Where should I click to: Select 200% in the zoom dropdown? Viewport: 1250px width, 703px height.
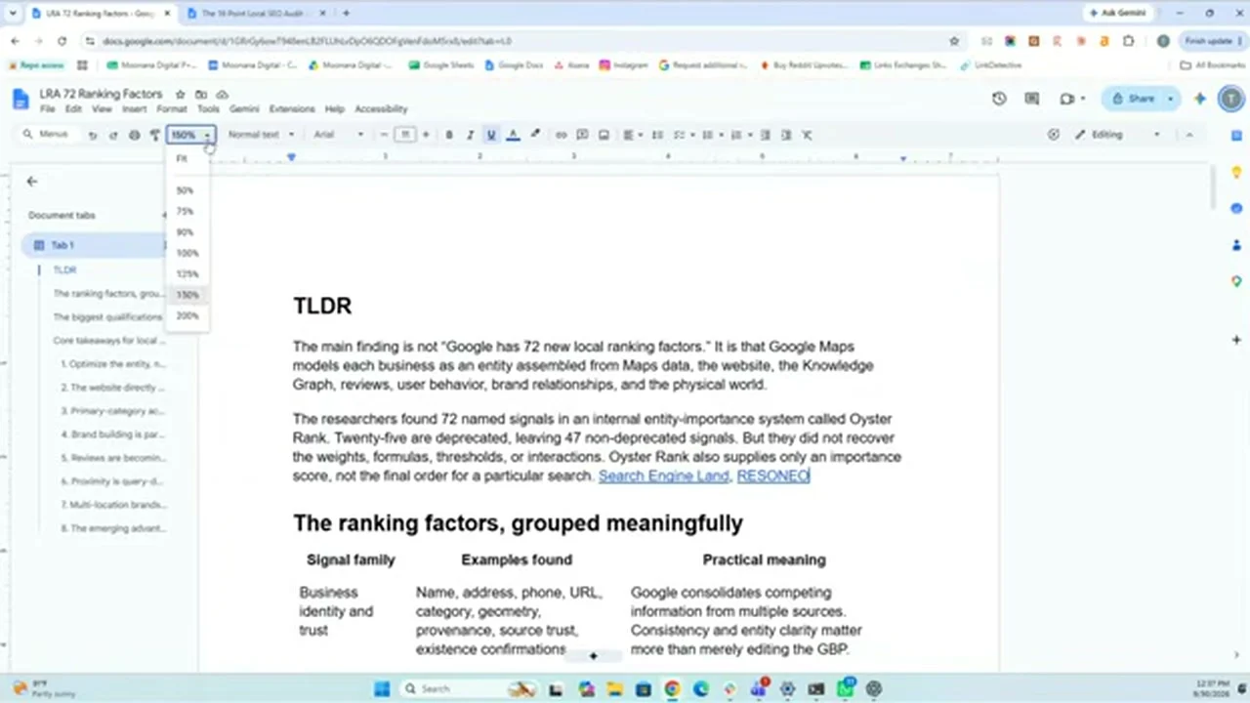pos(187,315)
